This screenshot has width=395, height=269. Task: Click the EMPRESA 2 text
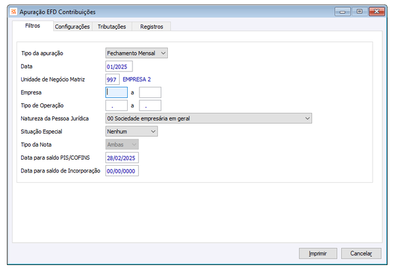pos(136,80)
